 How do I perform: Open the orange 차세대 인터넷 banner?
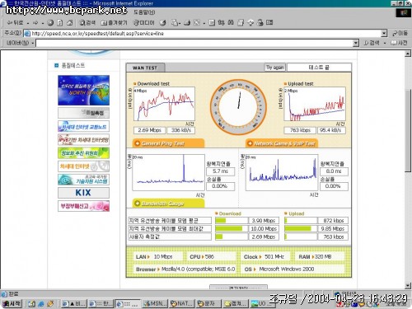coord(83,166)
